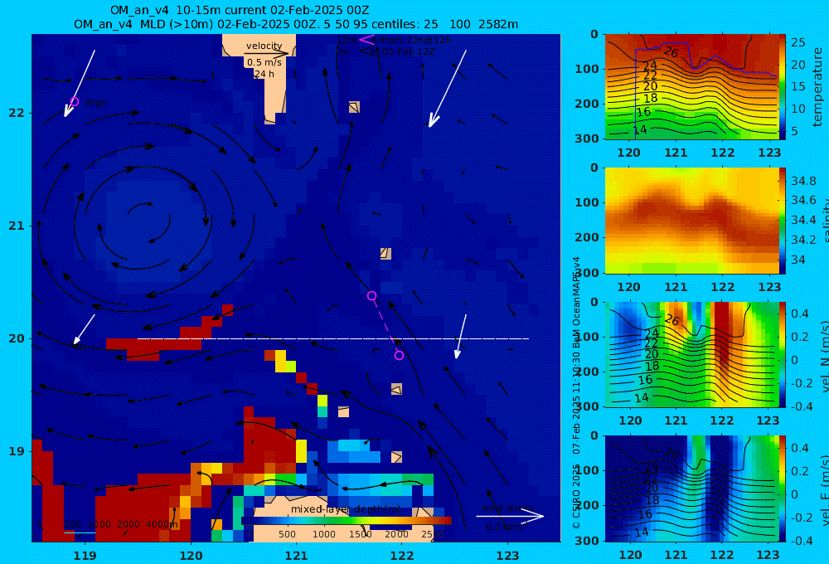Select '34.8' on the salinity colorbar

click(x=803, y=181)
